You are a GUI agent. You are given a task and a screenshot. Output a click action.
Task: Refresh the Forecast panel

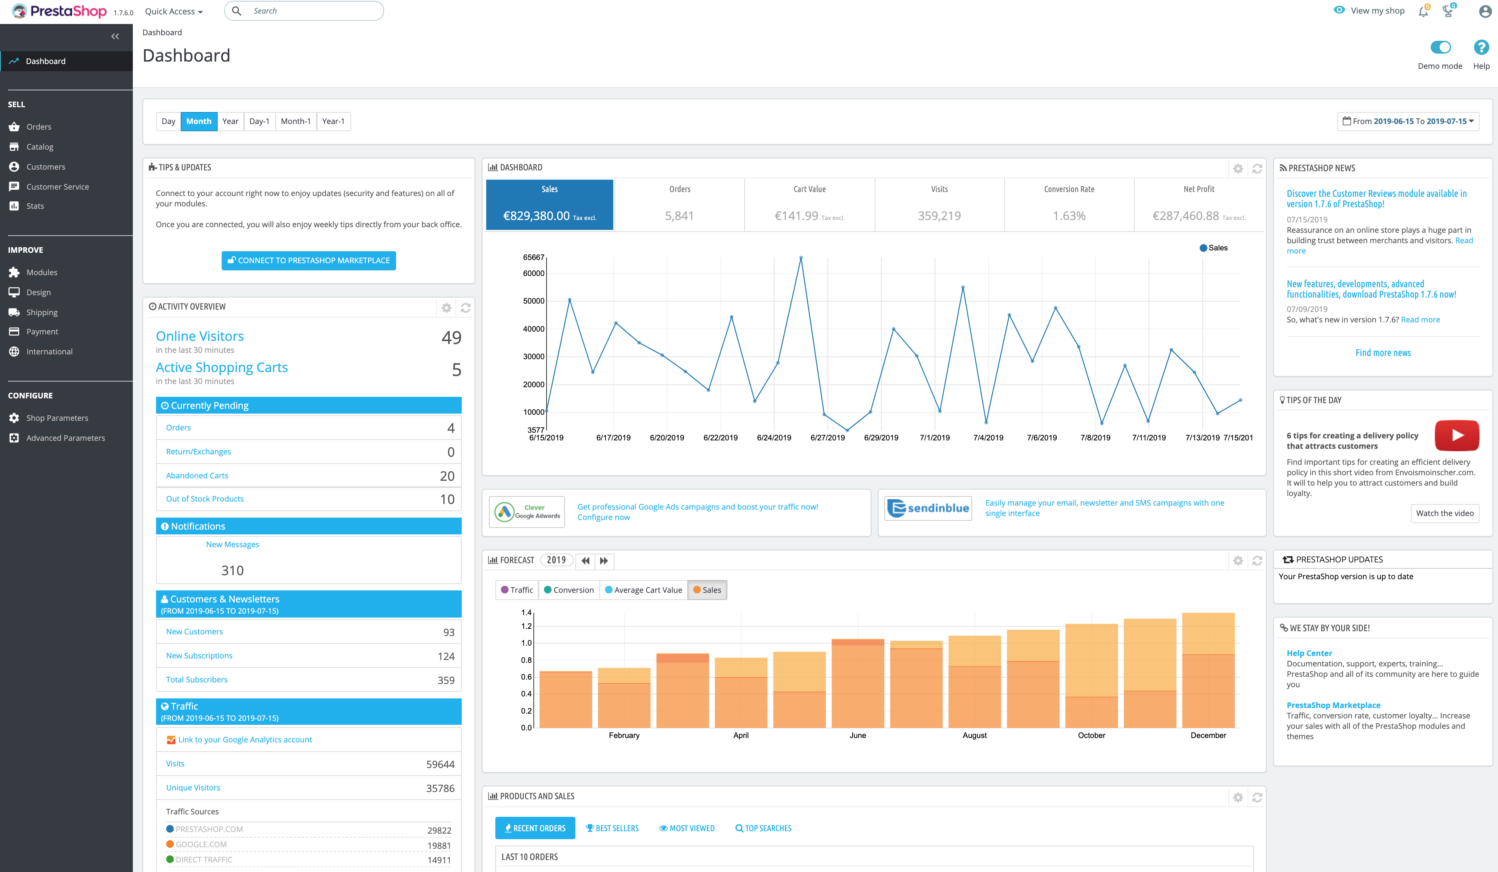coord(1257,560)
